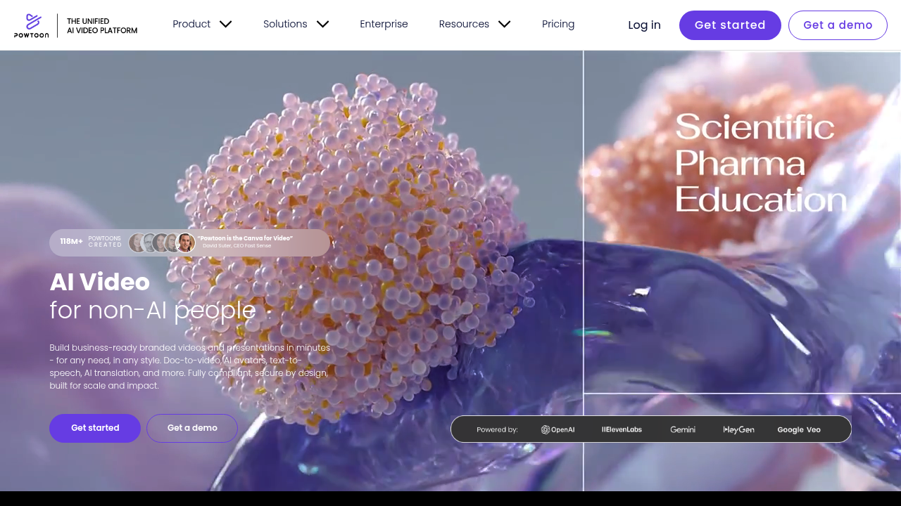Click the "AI Video" bold heading

click(100, 282)
